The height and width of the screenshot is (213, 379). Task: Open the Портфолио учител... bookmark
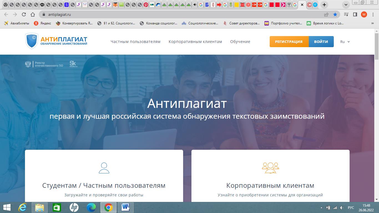pyautogui.click(x=283, y=23)
